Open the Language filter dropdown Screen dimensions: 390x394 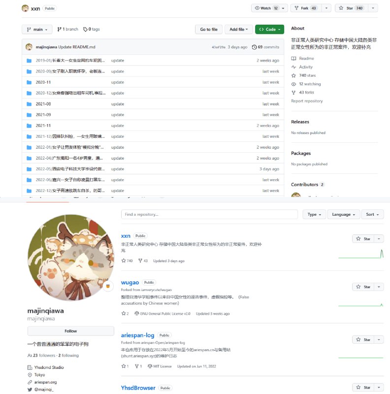[344, 214]
